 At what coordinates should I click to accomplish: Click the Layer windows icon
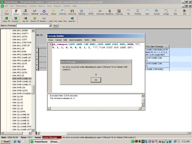coord(147,12)
